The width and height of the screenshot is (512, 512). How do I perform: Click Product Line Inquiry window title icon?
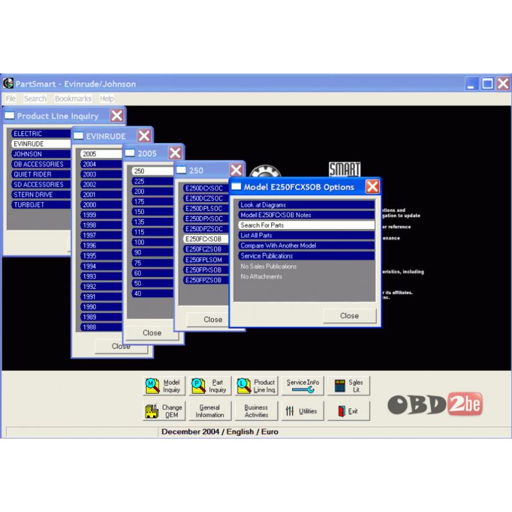(9, 116)
